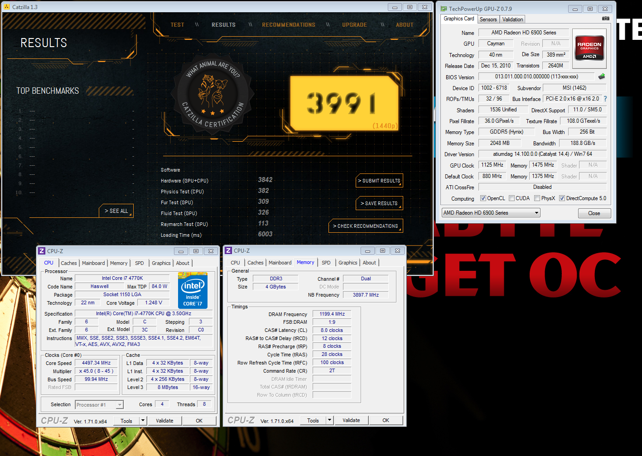The width and height of the screenshot is (642, 456).
Task: Click Validate in left CPU-Z window
Action: coord(164,421)
